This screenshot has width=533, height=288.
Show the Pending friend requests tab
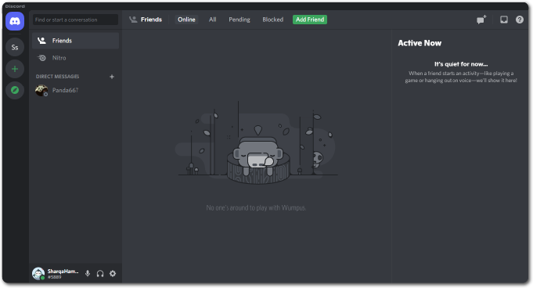pos(239,20)
